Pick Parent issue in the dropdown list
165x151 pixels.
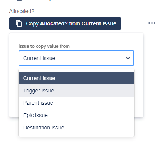pos(76,103)
